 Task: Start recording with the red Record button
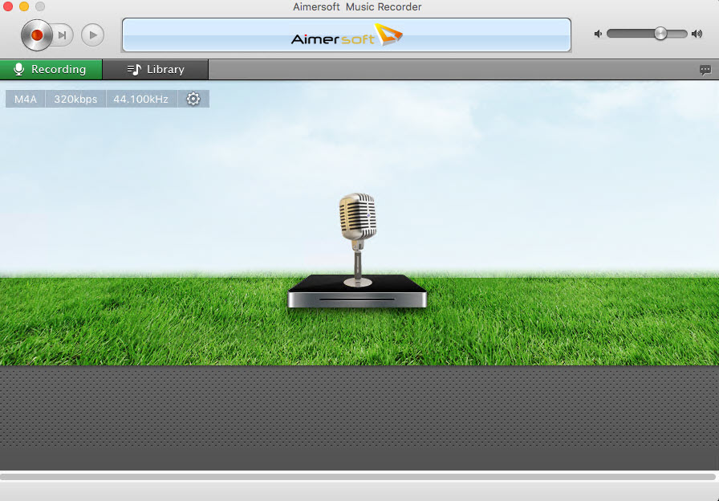[x=36, y=35]
